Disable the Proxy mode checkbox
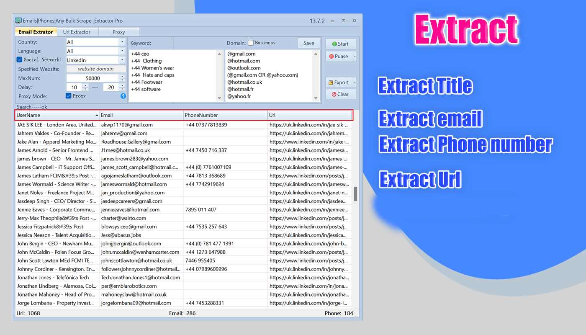 tap(69, 96)
